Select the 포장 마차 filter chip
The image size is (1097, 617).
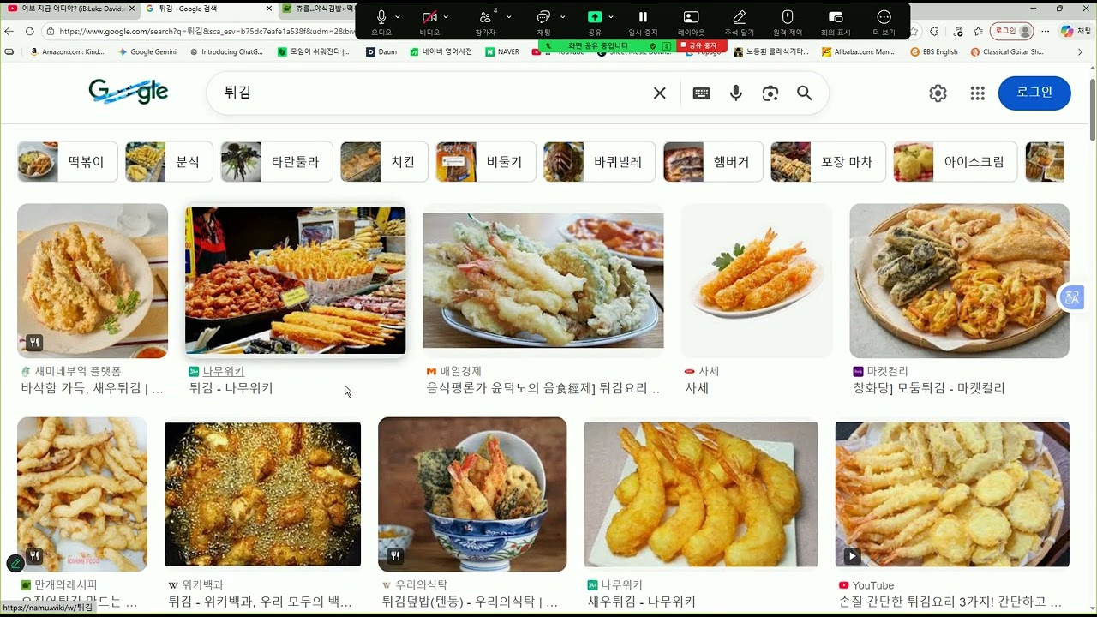point(828,161)
